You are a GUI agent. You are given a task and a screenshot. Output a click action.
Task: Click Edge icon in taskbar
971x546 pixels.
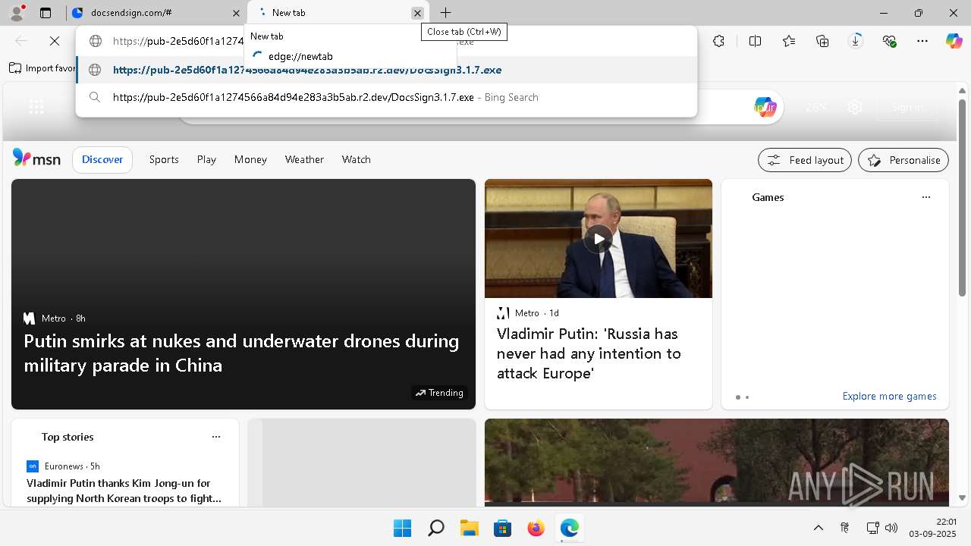569,528
